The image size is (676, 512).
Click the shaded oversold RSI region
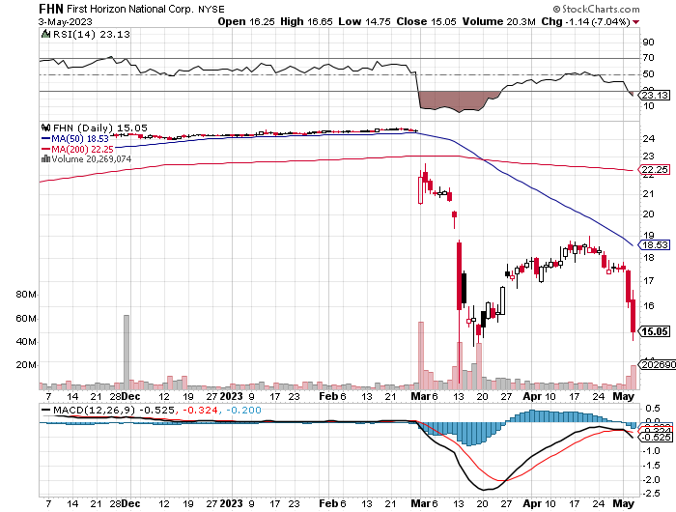[459, 100]
